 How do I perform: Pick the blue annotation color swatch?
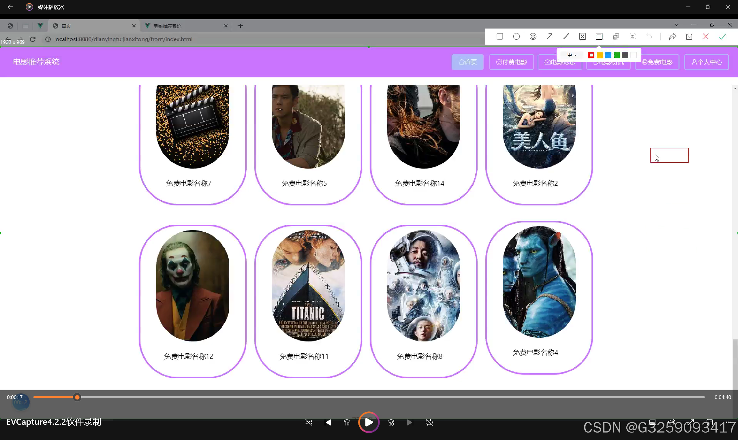click(608, 55)
